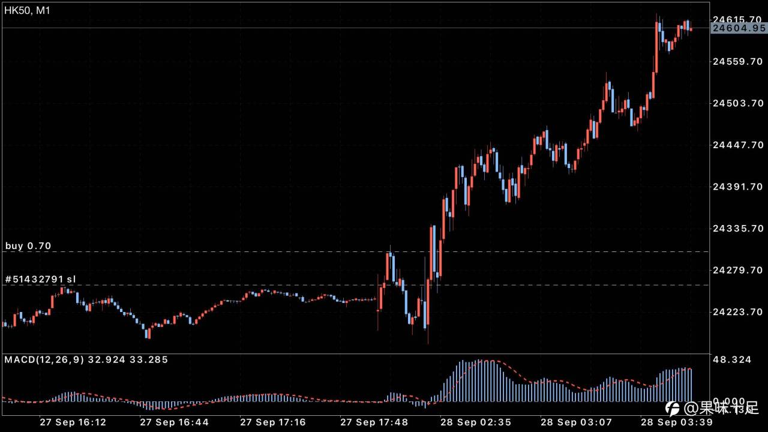Click price axis value 24503.70
The width and height of the screenshot is (768, 432).
coord(737,103)
